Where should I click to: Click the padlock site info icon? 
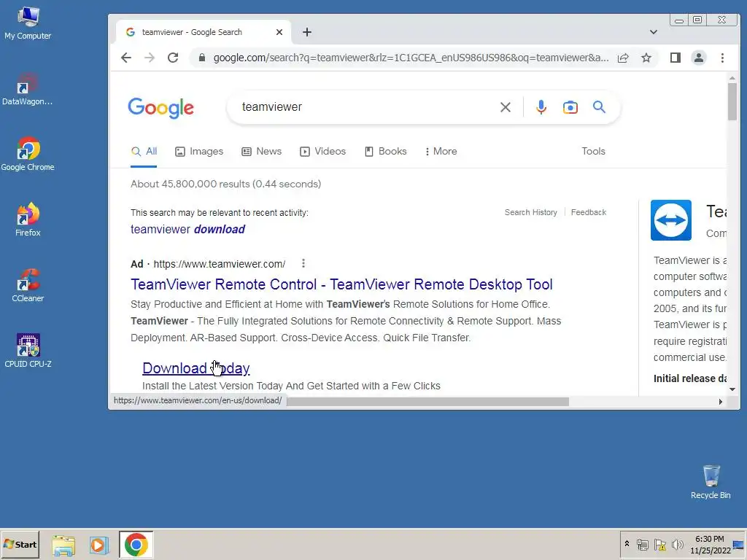tap(202, 58)
